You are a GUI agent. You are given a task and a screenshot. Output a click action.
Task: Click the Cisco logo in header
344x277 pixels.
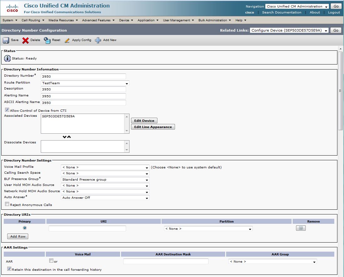click(13, 8)
